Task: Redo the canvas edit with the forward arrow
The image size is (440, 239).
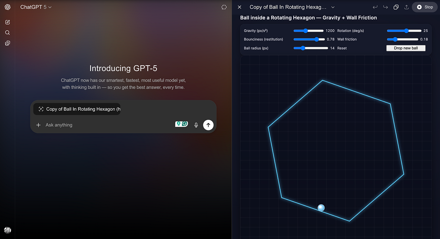Action: [385, 7]
